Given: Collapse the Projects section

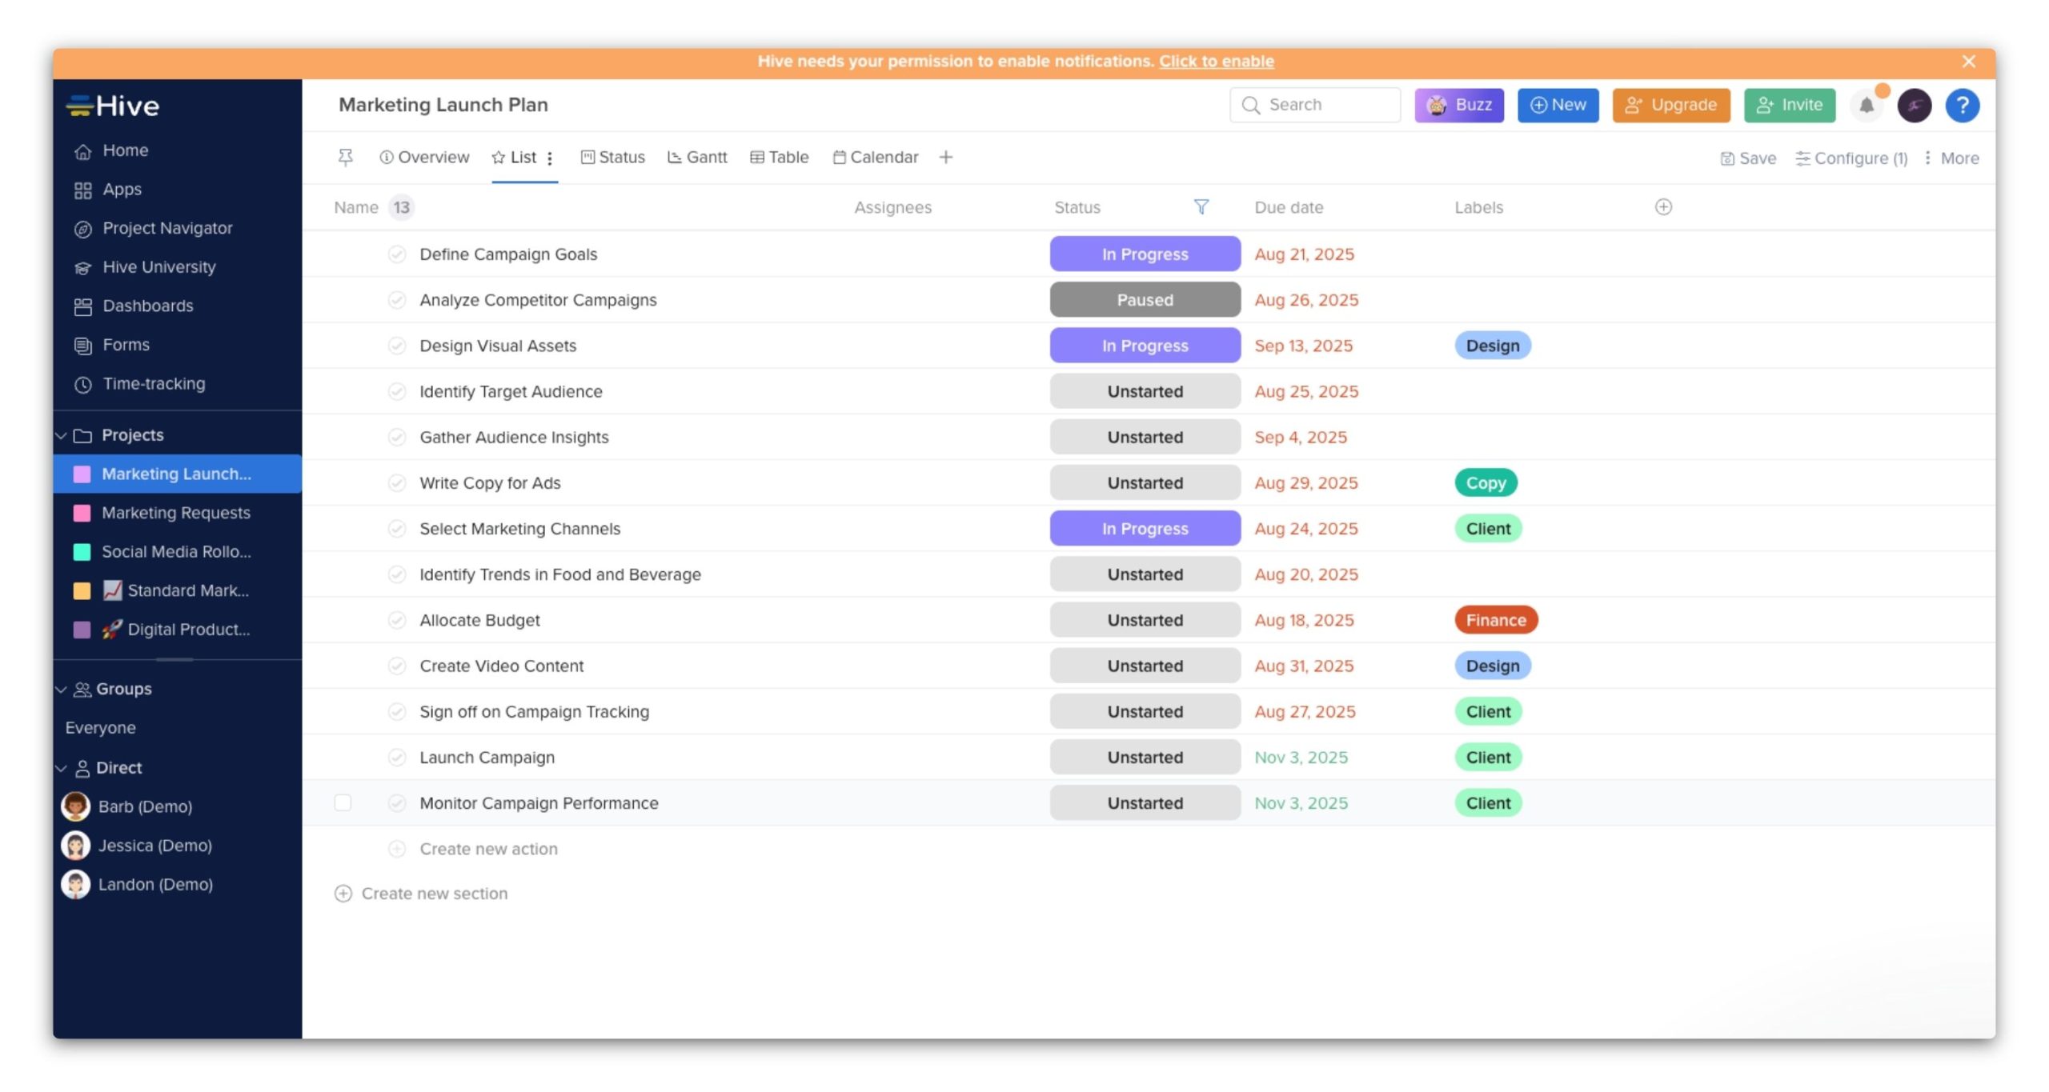Looking at the screenshot, I should point(61,436).
